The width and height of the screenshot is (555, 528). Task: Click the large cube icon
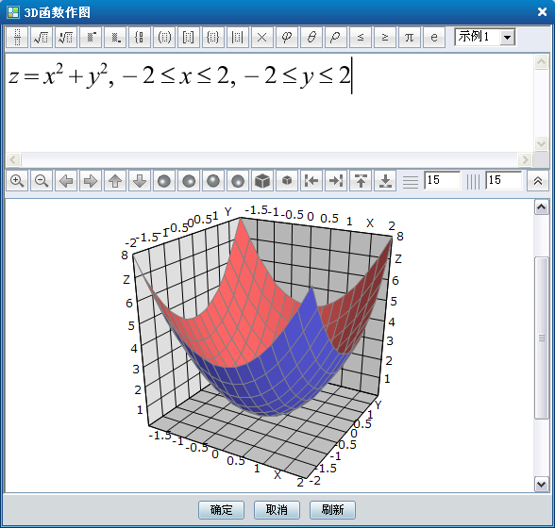[262, 181]
